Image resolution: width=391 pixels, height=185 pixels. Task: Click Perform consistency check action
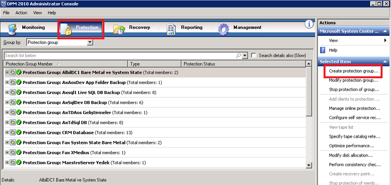354,165
